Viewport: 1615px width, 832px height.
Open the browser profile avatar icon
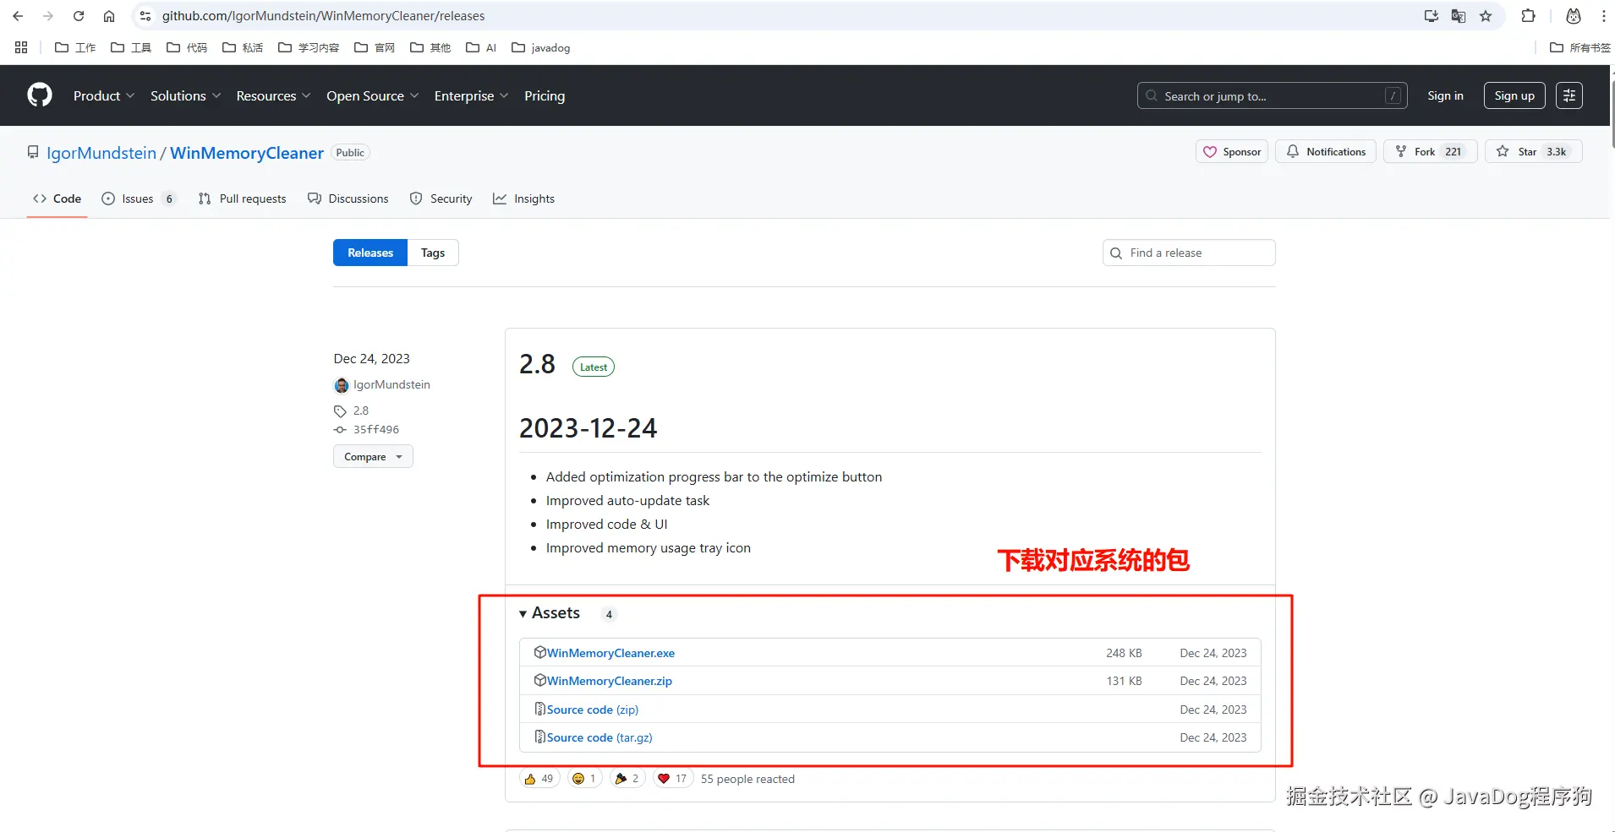(x=1574, y=16)
